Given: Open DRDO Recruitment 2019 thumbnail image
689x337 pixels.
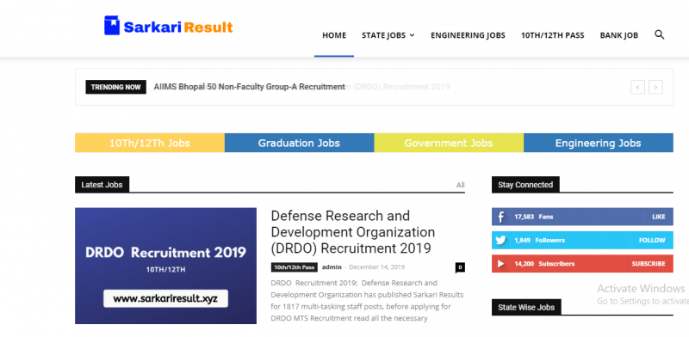Looking at the screenshot, I should click(x=165, y=266).
